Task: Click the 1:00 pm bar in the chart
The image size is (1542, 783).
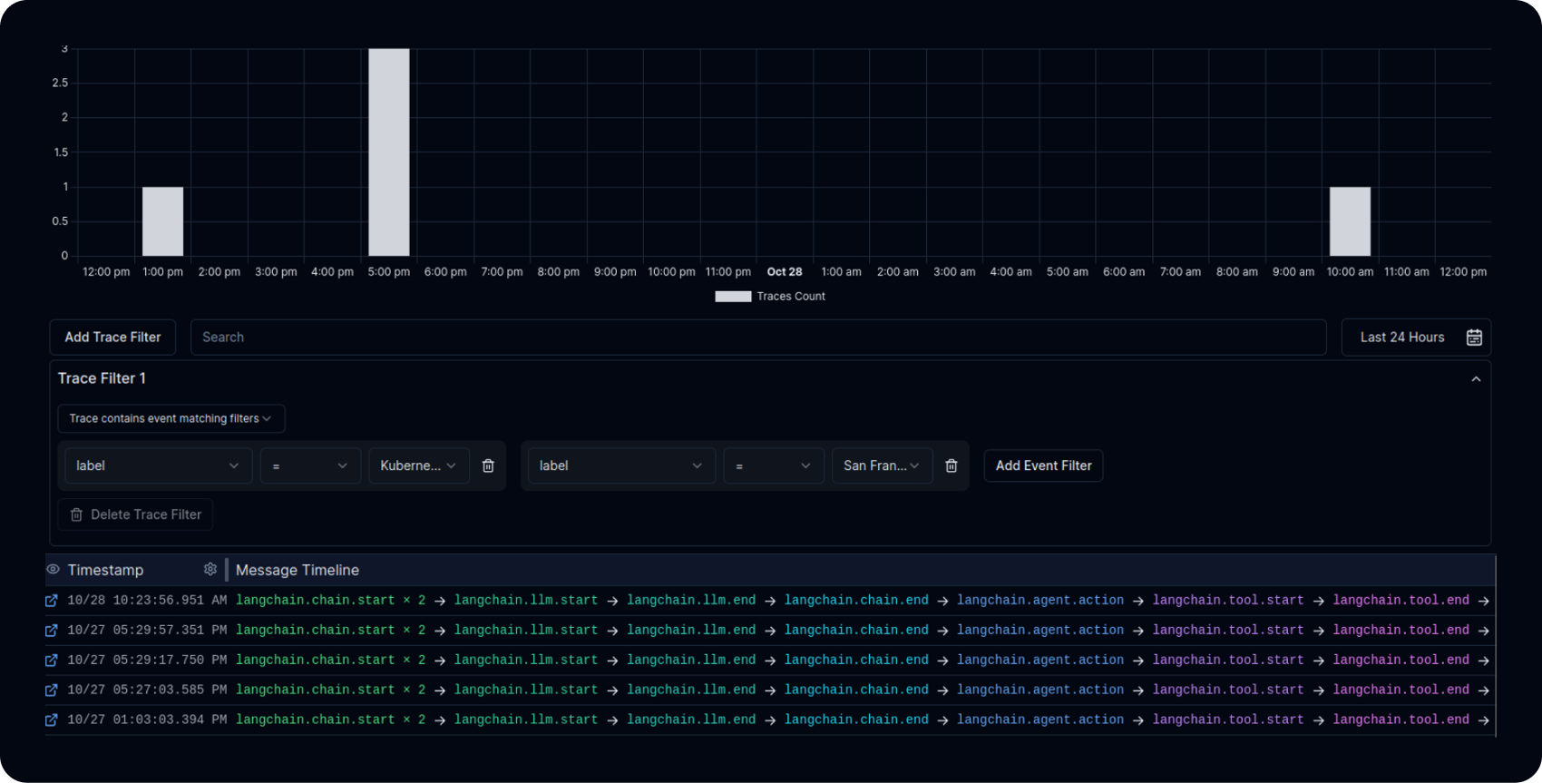Action: [163, 221]
